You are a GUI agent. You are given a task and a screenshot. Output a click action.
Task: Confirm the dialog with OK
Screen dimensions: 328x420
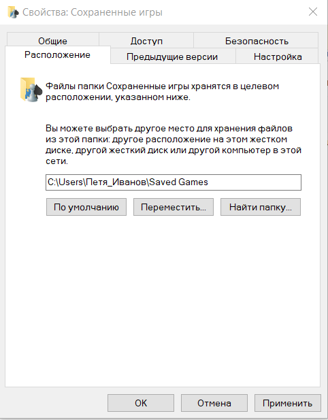tap(141, 403)
